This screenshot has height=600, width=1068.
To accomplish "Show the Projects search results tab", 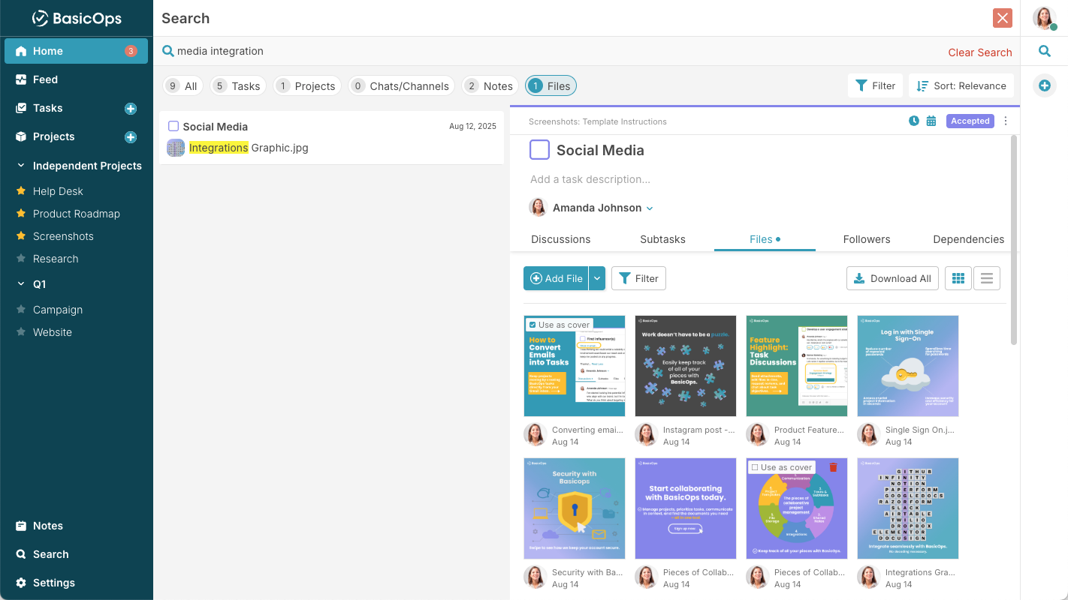I will click(x=307, y=86).
